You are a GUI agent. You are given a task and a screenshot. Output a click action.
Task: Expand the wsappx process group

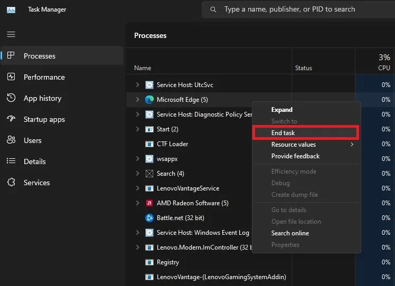pyautogui.click(x=137, y=158)
